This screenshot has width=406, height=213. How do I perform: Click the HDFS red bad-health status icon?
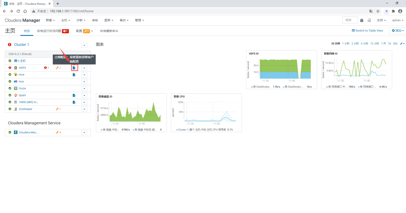click(x=10, y=68)
